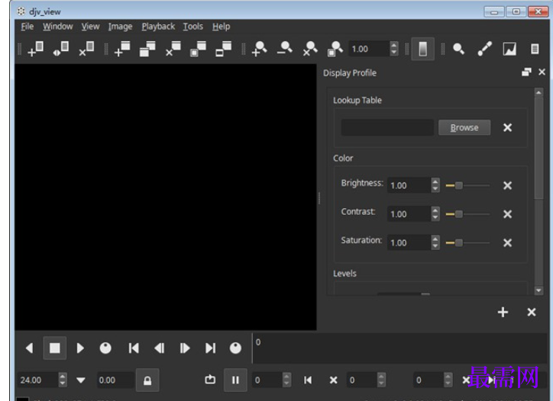Viewport: 553px width, 401px height.
Task: Click the playback speed field 24.00
Action: tap(37, 380)
